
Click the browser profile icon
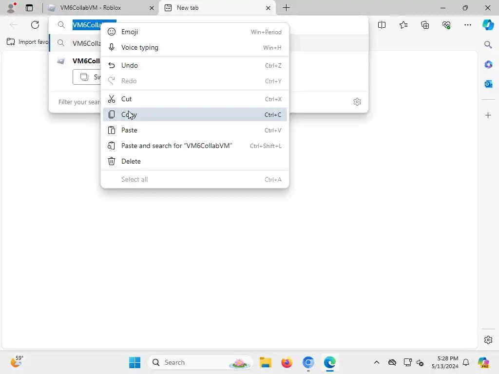[x=12, y=8]
